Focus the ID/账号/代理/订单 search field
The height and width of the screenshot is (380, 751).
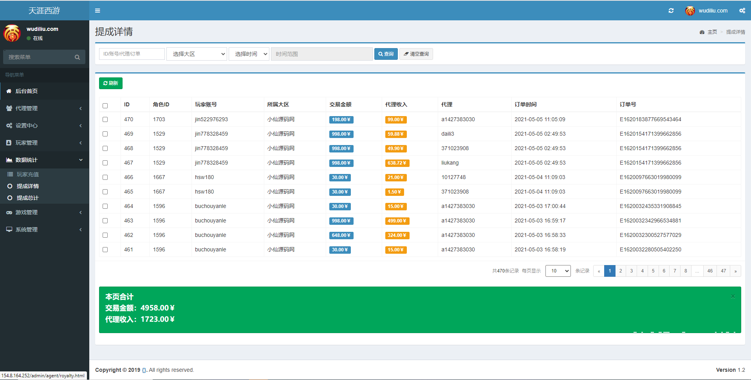pyautogui.click(x=132, y=54)
